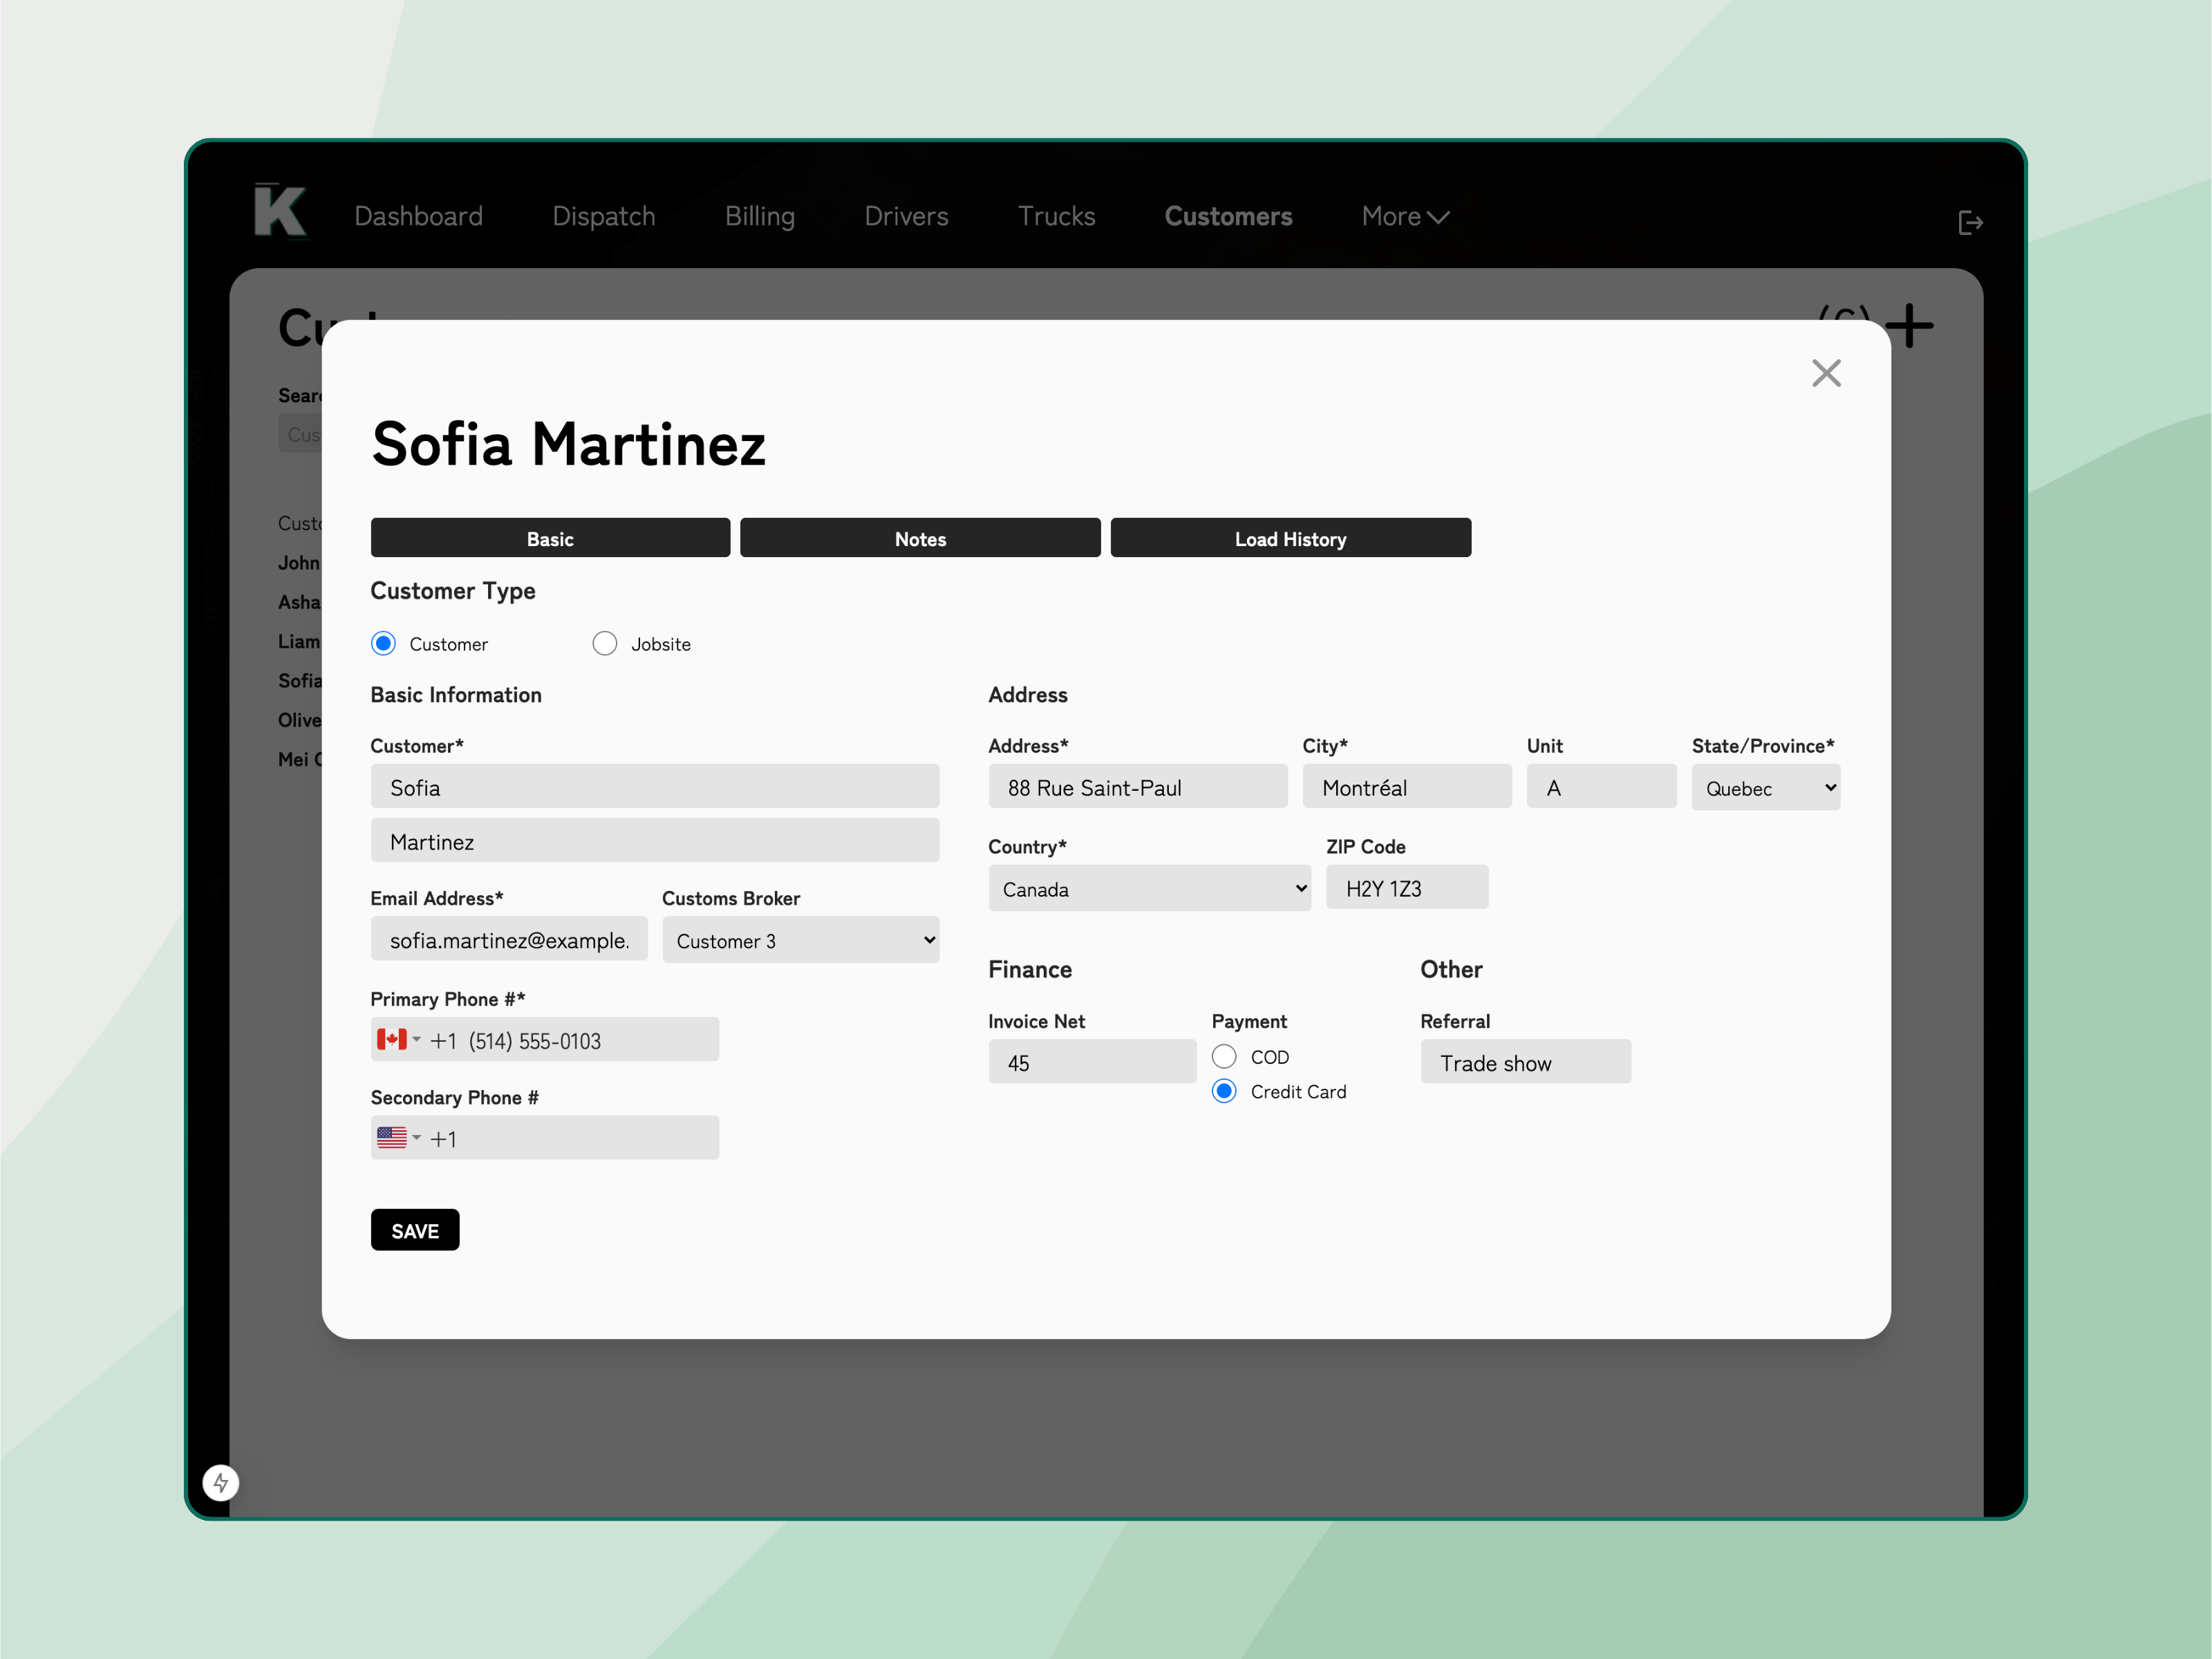
Task: Open the State/Province Quebec dropdown
Action: 1765,788
